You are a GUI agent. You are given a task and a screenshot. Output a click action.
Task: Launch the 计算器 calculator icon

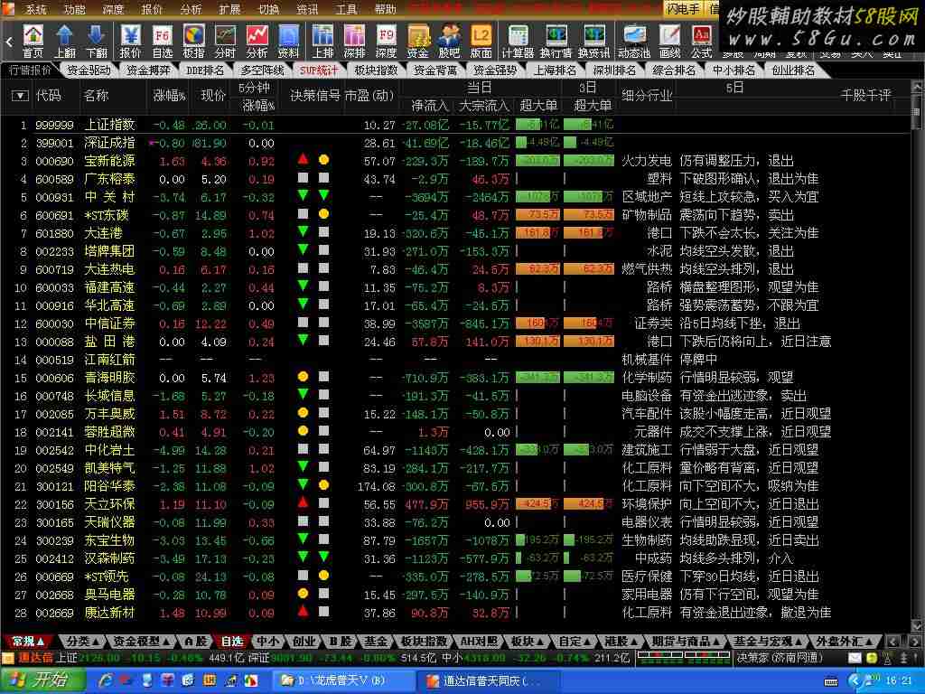pyautogui.click(x=518, y=42)
